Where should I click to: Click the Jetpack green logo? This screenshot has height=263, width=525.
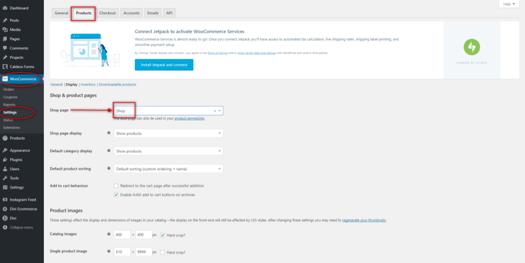click(472, 47)
